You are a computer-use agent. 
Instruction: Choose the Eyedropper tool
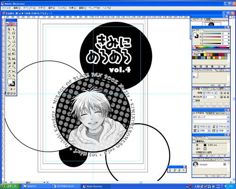click(9, 67)
